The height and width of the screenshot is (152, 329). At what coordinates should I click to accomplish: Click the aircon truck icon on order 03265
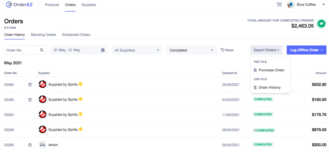coord(43,144)
